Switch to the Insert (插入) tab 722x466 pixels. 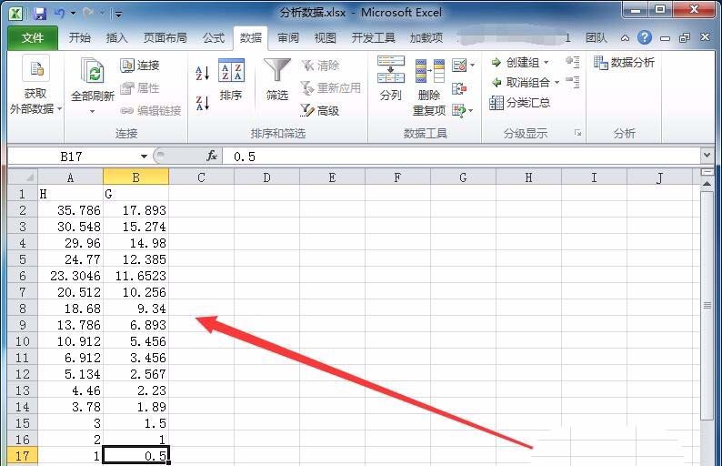[116, 38]
